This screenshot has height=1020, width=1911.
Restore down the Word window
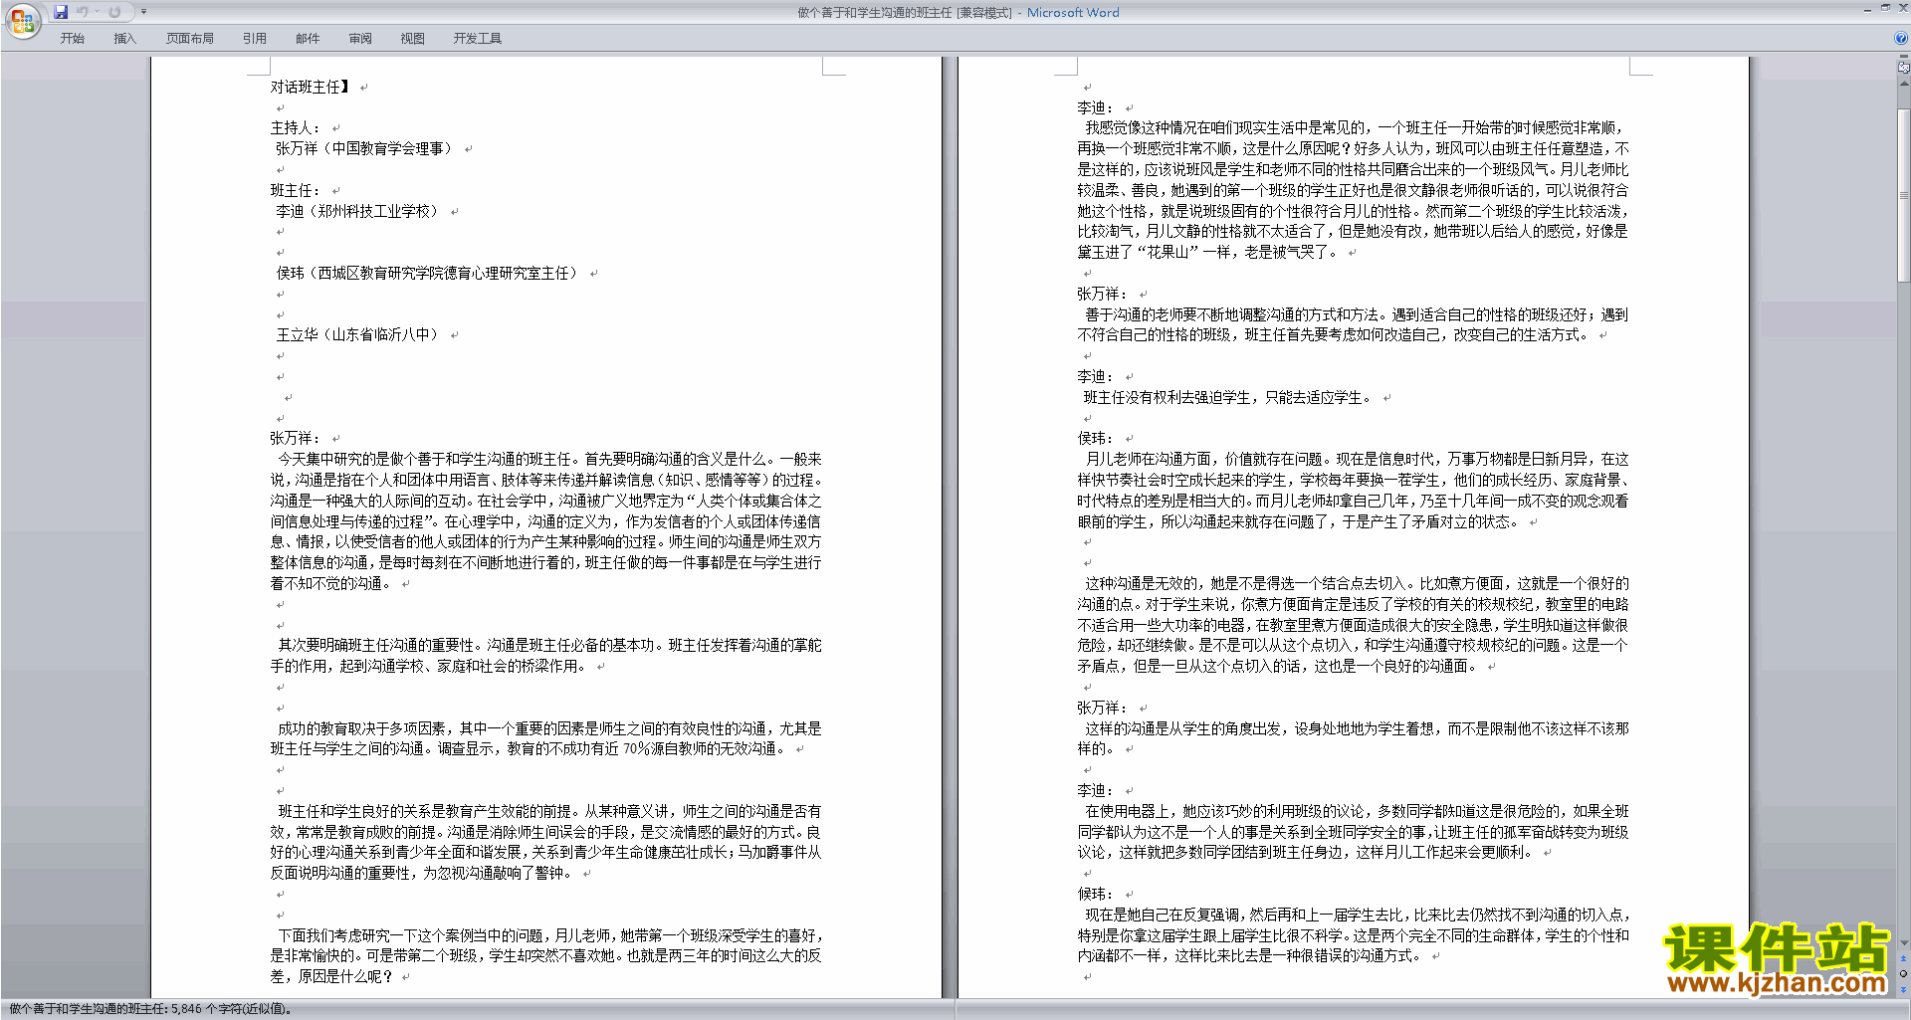coord(1885,8)
